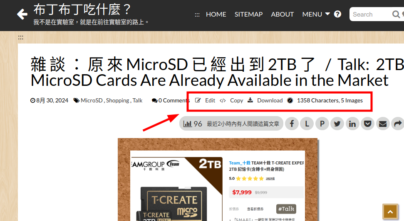404x221 pixels.
Task: Share the article via Plurk (P) button
Action: pos(322,124)
